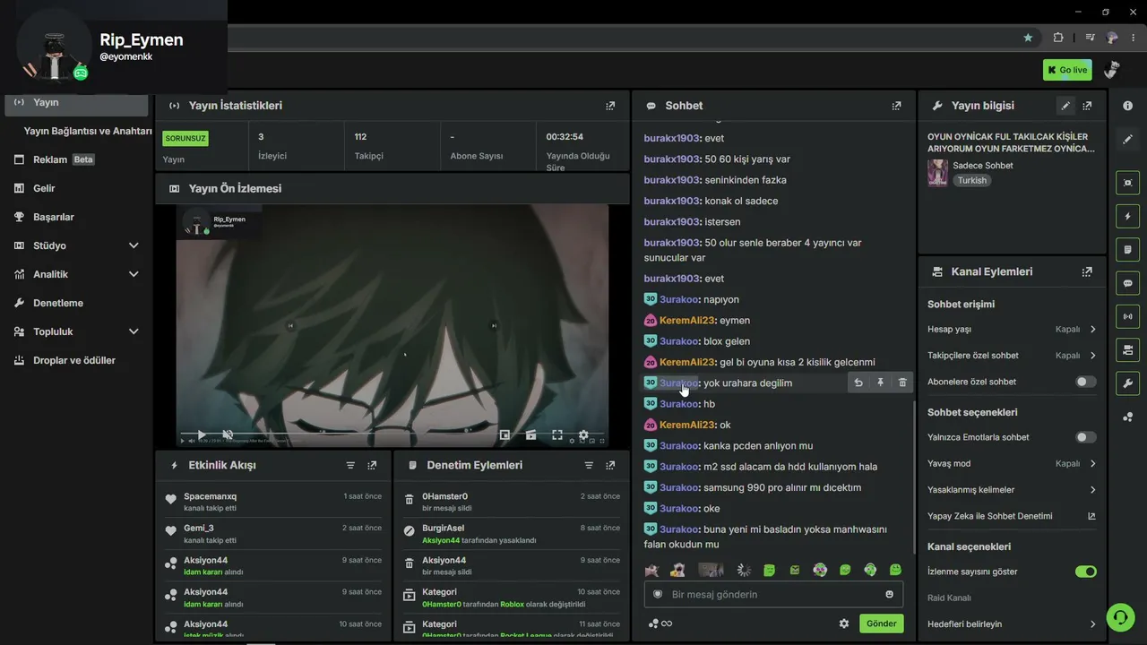Edit stream info with the Yayın bilgisi pencil
The height and width of the screenshot is (645, 1147).
tap(1065, 106)
